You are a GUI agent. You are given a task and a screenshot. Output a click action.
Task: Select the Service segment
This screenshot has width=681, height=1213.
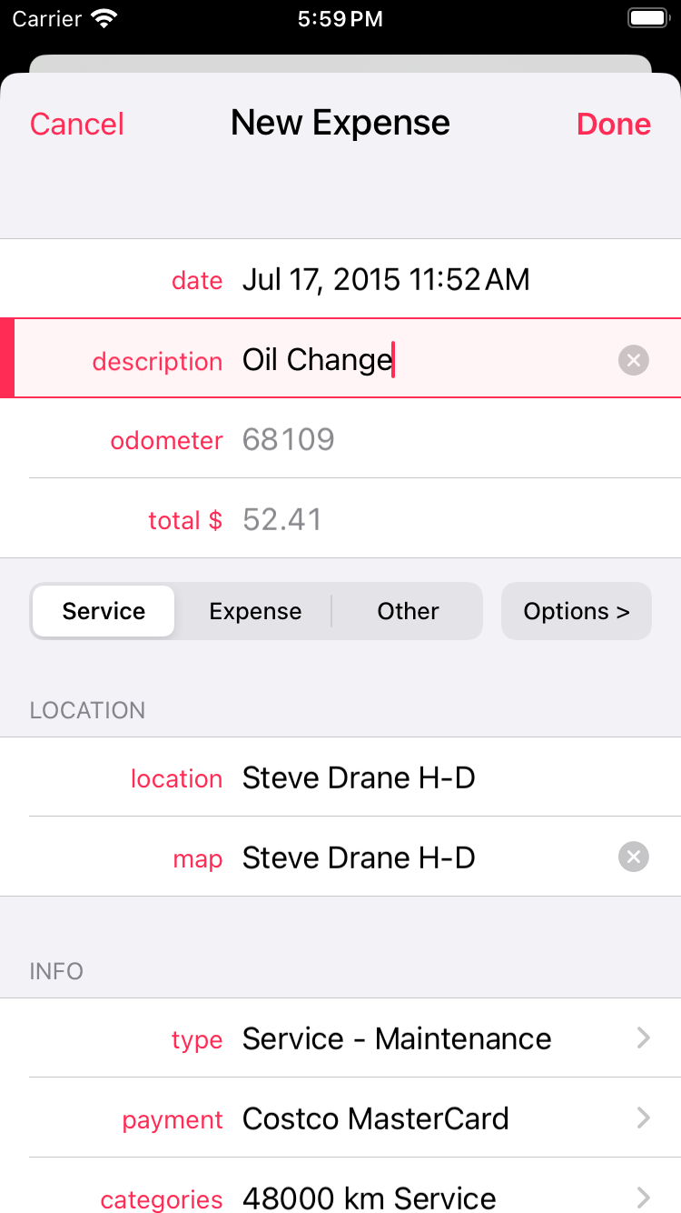tap(104, 611)
